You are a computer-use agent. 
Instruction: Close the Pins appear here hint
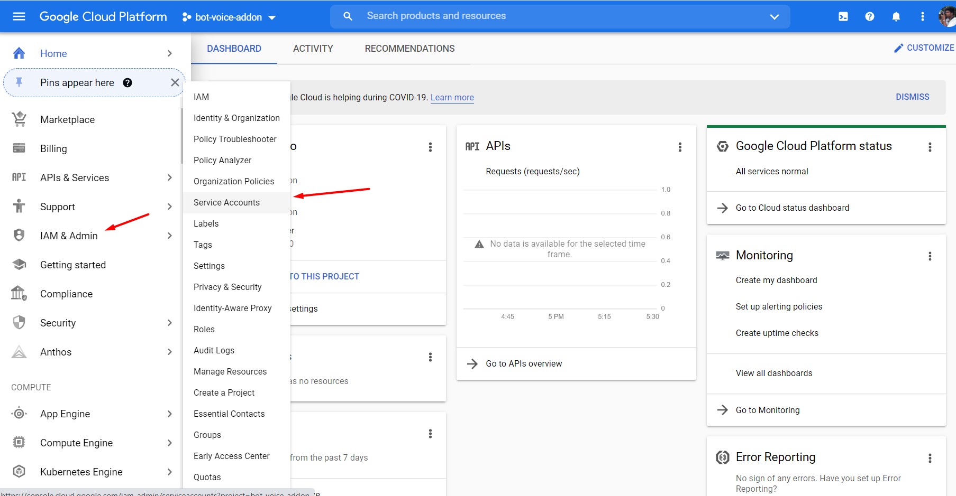(175, 82)
